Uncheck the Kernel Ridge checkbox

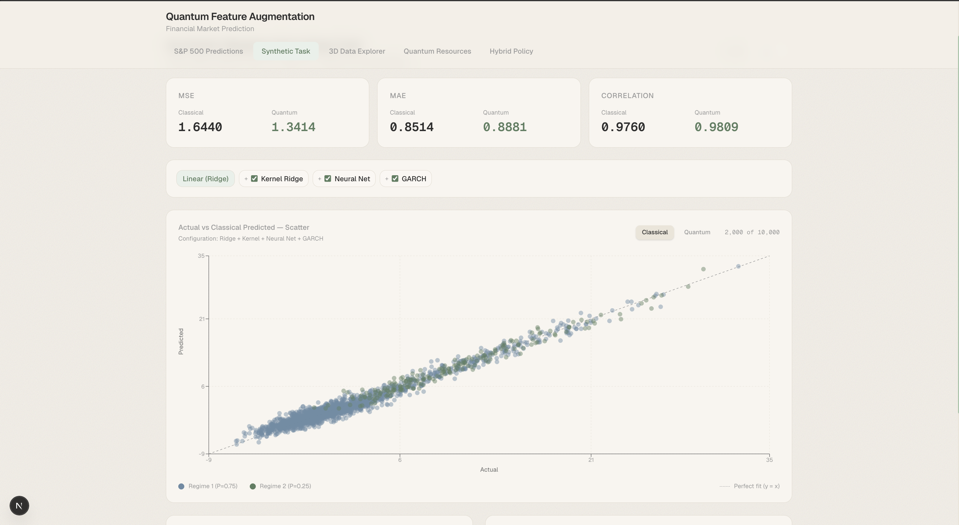pyautogui.click(x=254, y=179)
